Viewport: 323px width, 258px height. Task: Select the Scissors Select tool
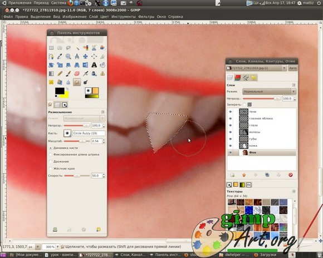pyautogui.click(x=94, y=48)
